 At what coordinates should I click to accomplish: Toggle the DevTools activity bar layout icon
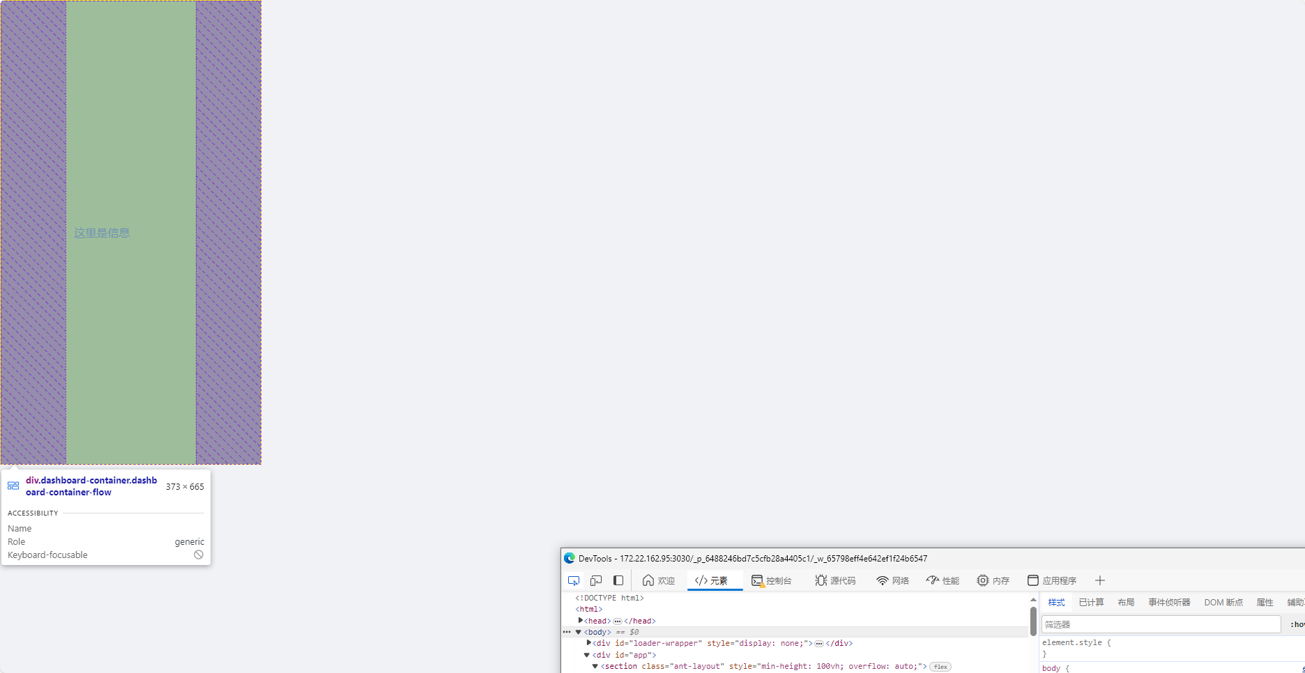(x=618, y=580)
